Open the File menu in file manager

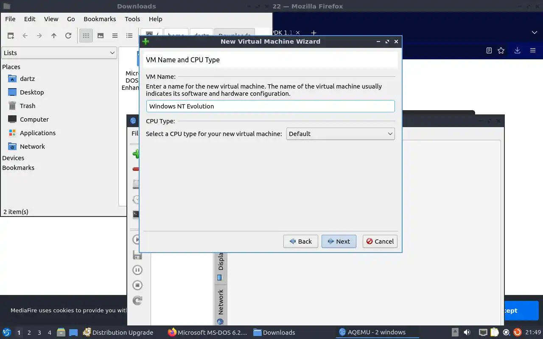pyautogui.click(x=10, y=19)
